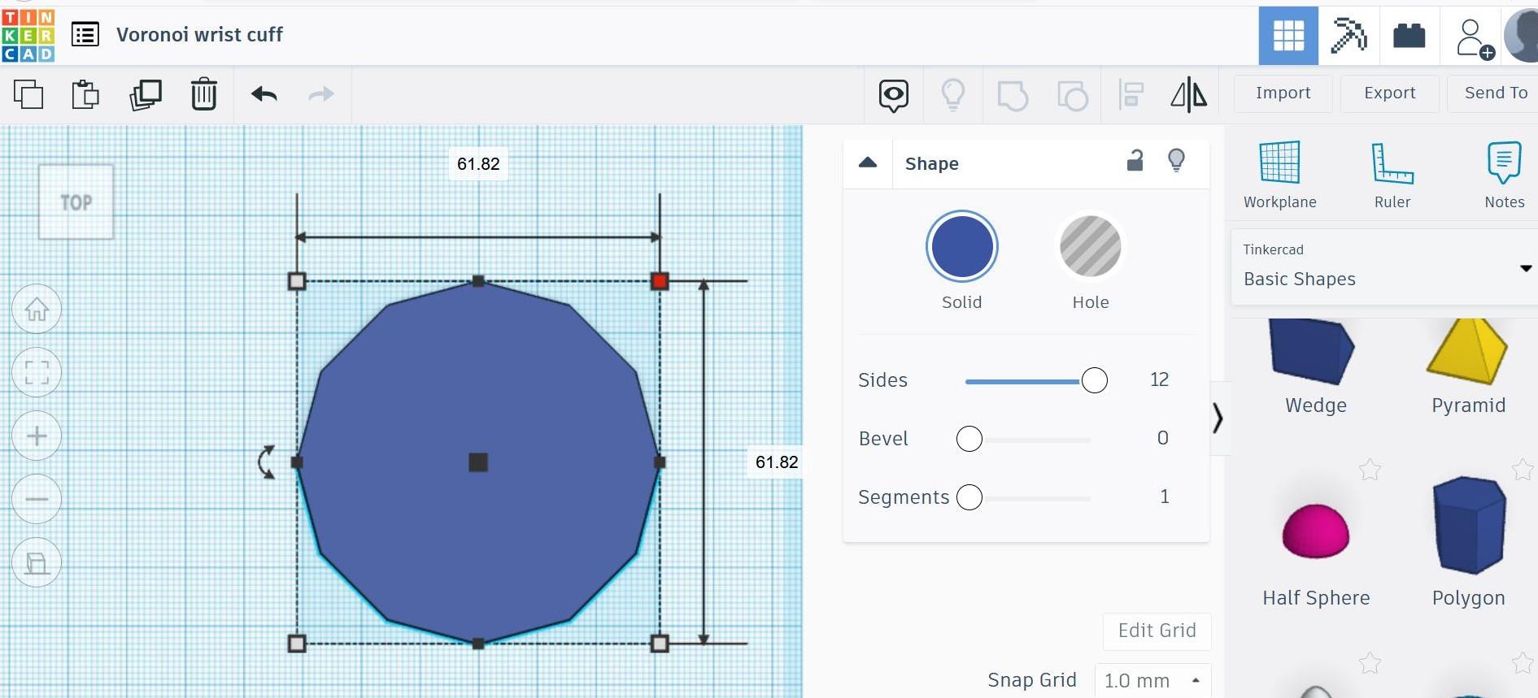Zoom out with the minus button
This screenshot has width=1538, height=698.
[x=37, y=499]
